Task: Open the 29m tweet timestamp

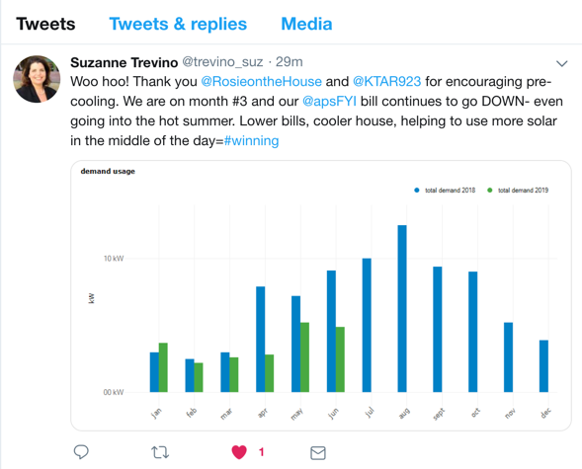Action: pos(290,62)
